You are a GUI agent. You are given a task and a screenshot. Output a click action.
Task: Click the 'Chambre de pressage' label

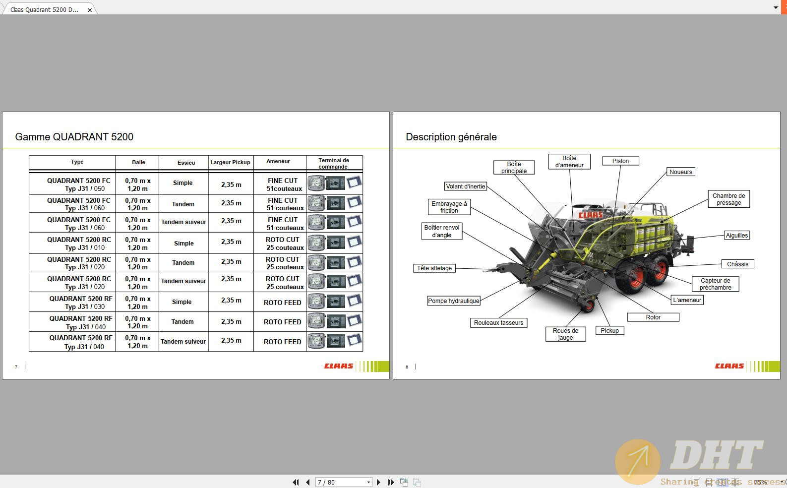point(728,199)
